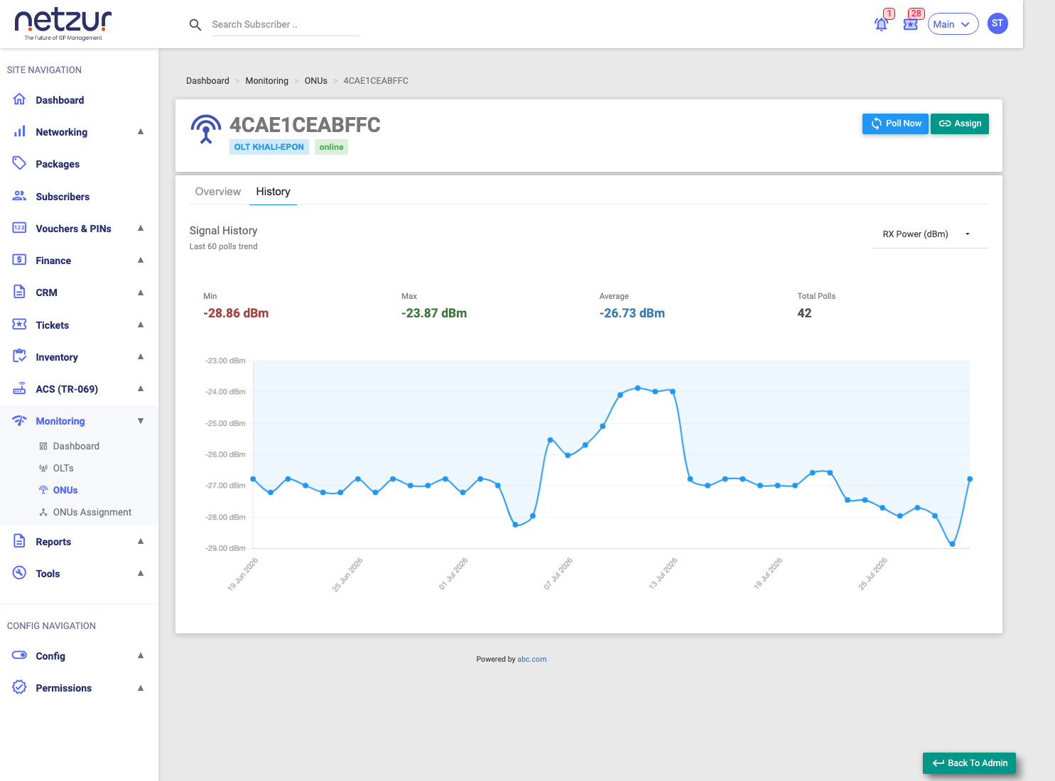Click the Assign button
This screenshot has height=781, width=1055.
960,124
